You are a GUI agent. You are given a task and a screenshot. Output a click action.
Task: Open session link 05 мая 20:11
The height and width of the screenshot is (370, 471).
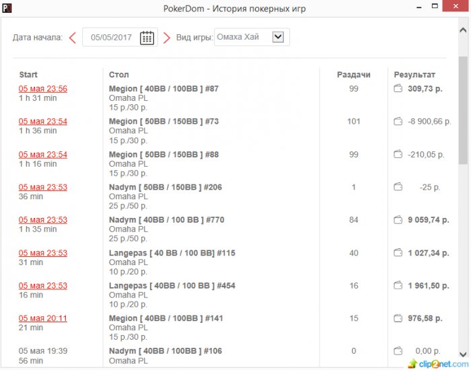point(43,318)
